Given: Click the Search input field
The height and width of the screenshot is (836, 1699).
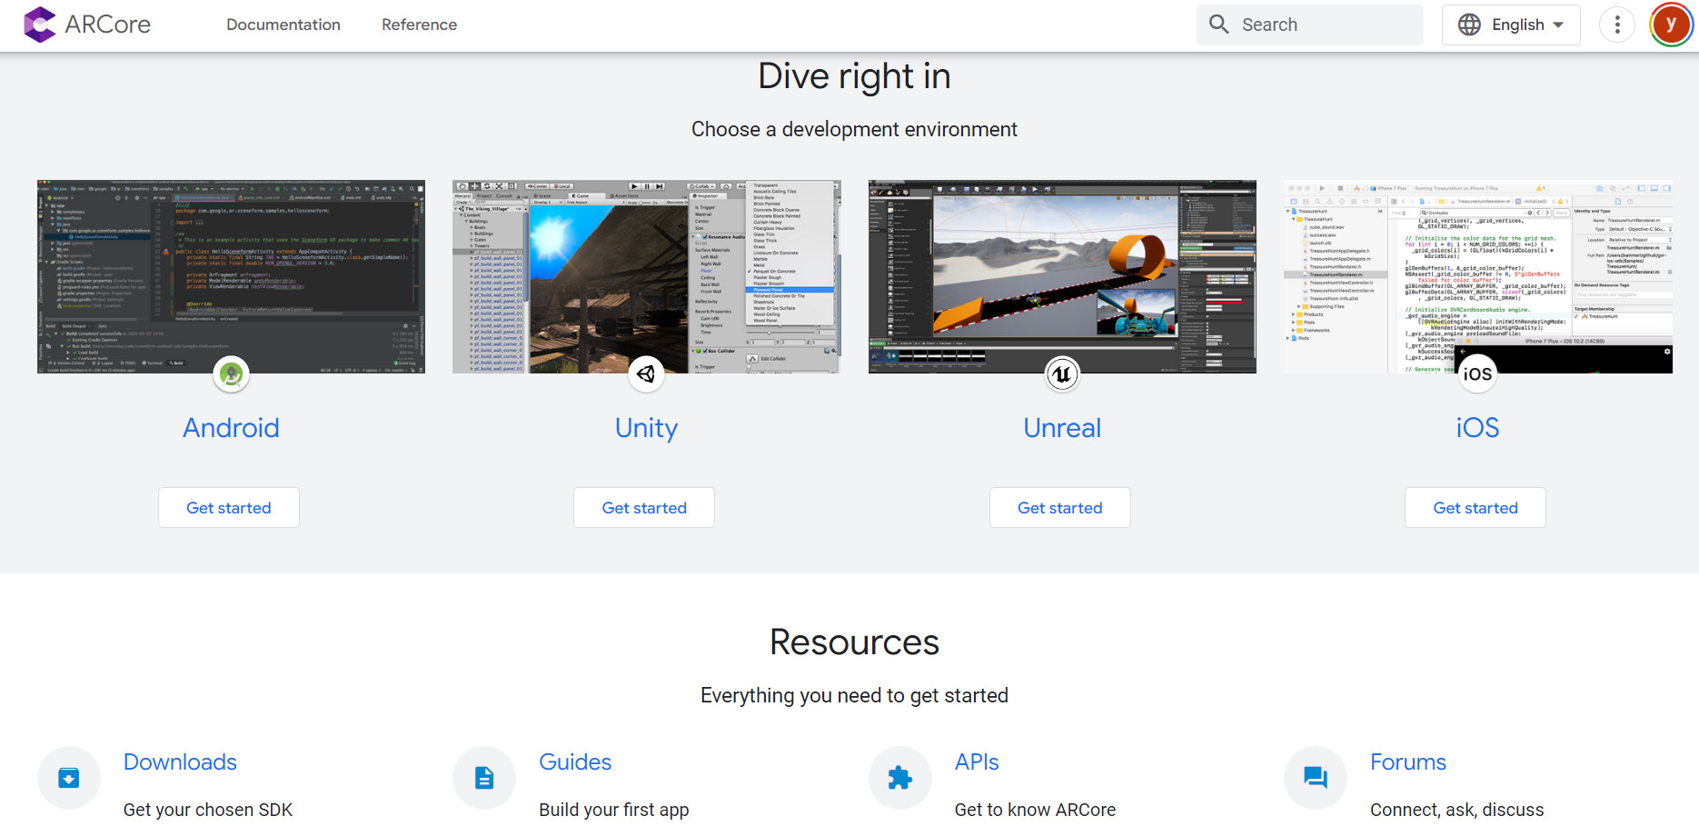Looking at the screenshot, I should (1309, 25).
